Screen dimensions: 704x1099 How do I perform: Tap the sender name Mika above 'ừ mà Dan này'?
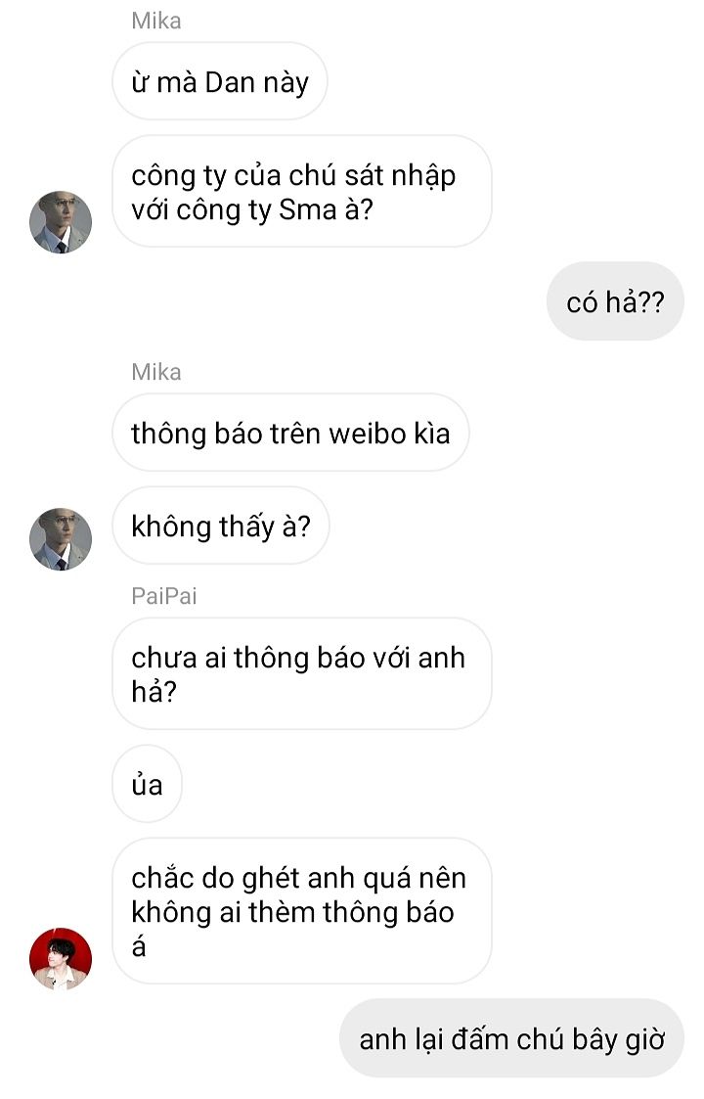(x=156, y=21)
